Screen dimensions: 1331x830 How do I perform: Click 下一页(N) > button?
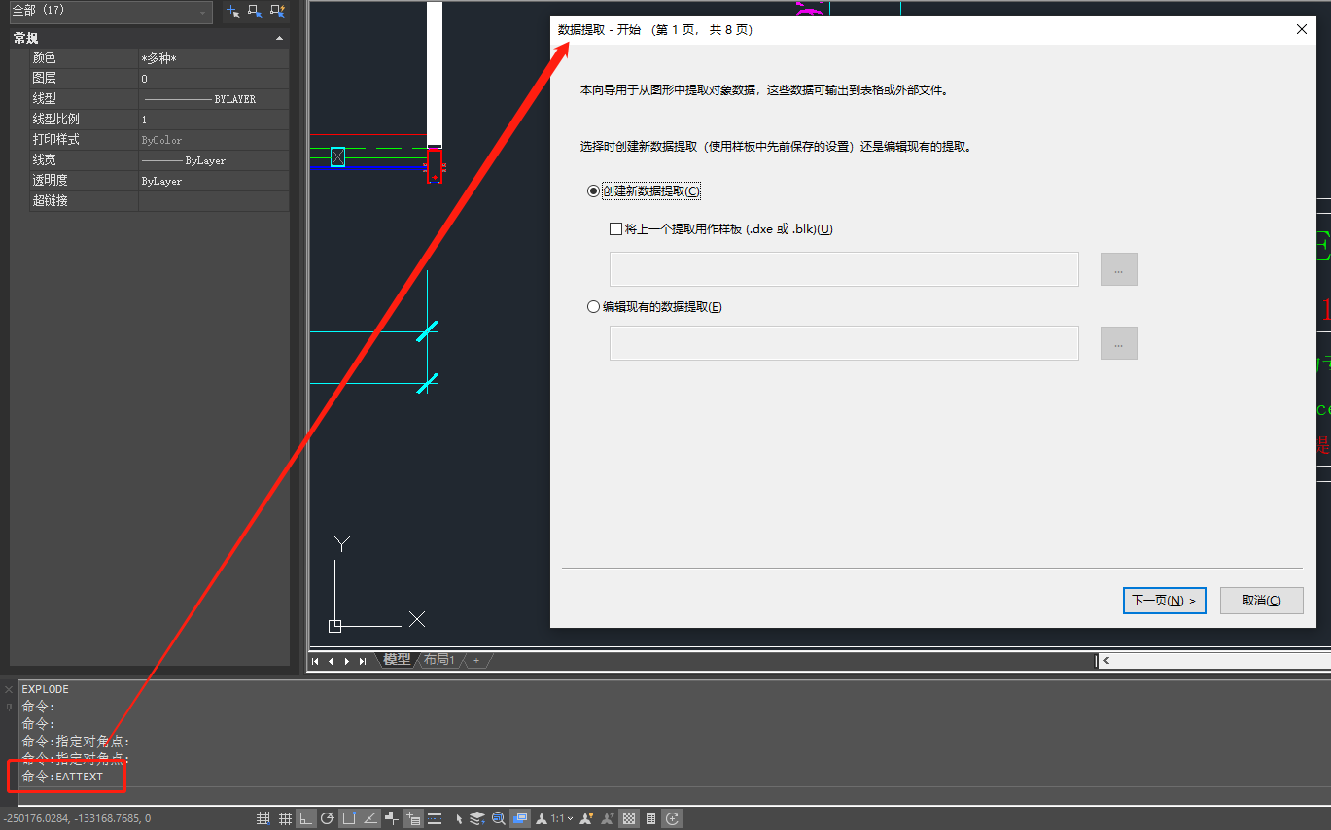[x=1164, y=601]
